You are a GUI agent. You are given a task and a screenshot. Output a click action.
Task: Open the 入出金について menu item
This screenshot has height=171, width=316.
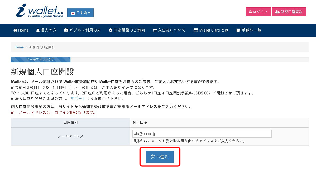click(169, 30)
